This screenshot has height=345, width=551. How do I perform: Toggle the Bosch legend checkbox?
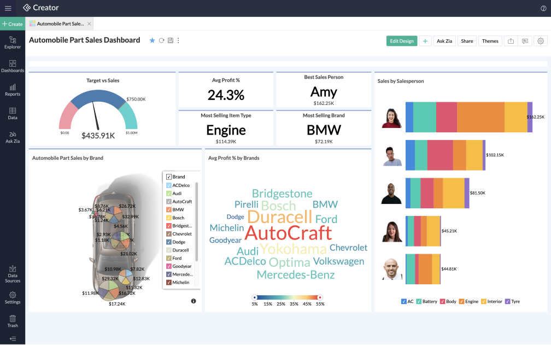tap(169, 218)
